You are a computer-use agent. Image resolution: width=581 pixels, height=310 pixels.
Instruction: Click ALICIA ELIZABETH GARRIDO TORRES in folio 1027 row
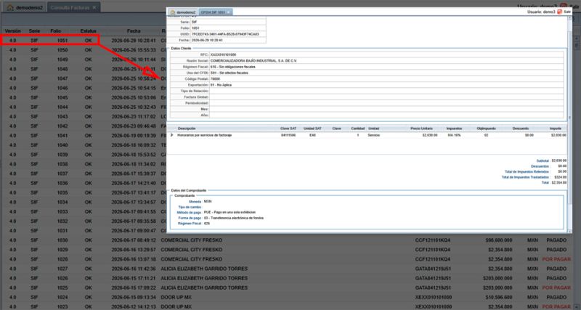pyautogui.click(x=204, y=269)
